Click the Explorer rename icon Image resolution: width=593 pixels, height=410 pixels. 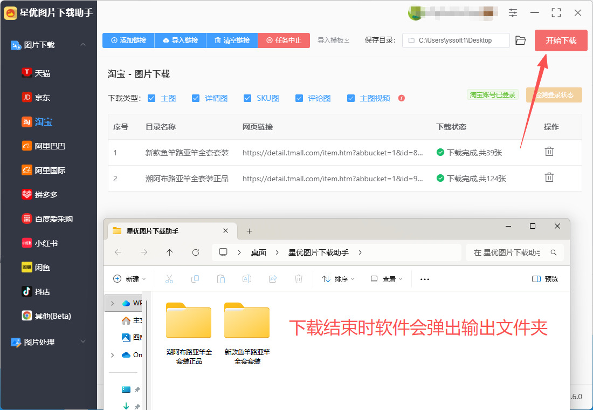tap(247, 279)
